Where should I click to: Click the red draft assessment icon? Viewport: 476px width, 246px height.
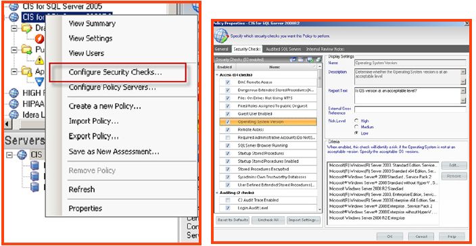(39, 39)
